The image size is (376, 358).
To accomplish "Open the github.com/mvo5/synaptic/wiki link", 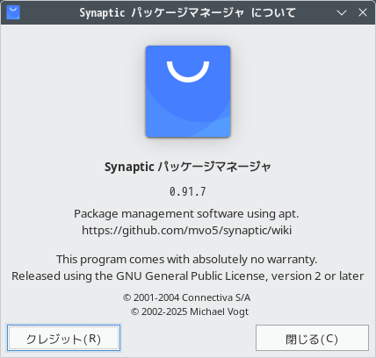I will click(x=187, y=230).
